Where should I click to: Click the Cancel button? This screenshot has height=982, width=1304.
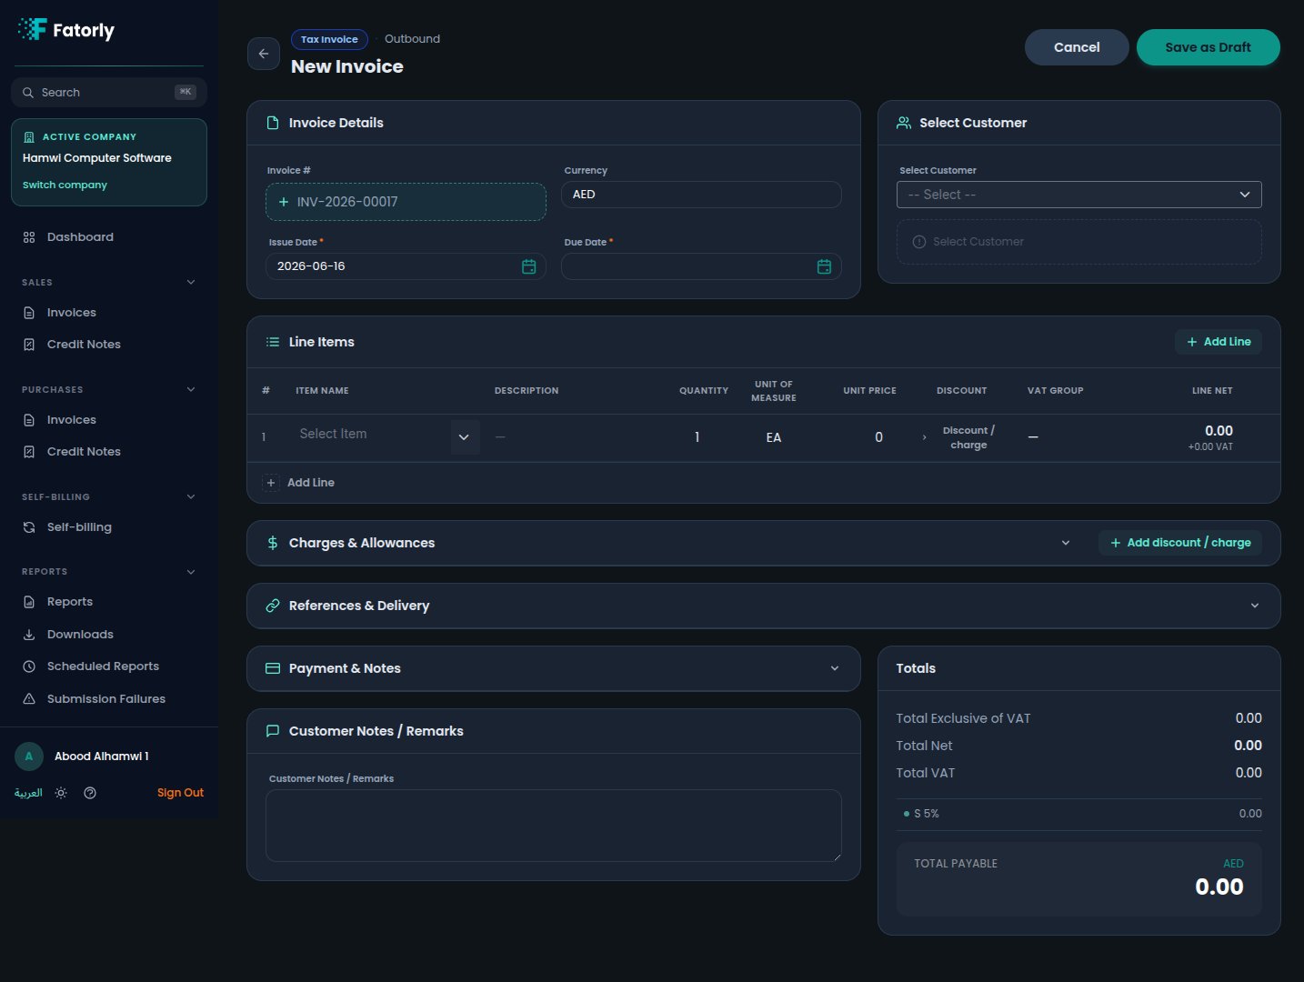1077,47
